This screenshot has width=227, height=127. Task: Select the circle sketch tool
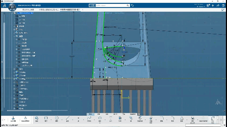(57, 119)
